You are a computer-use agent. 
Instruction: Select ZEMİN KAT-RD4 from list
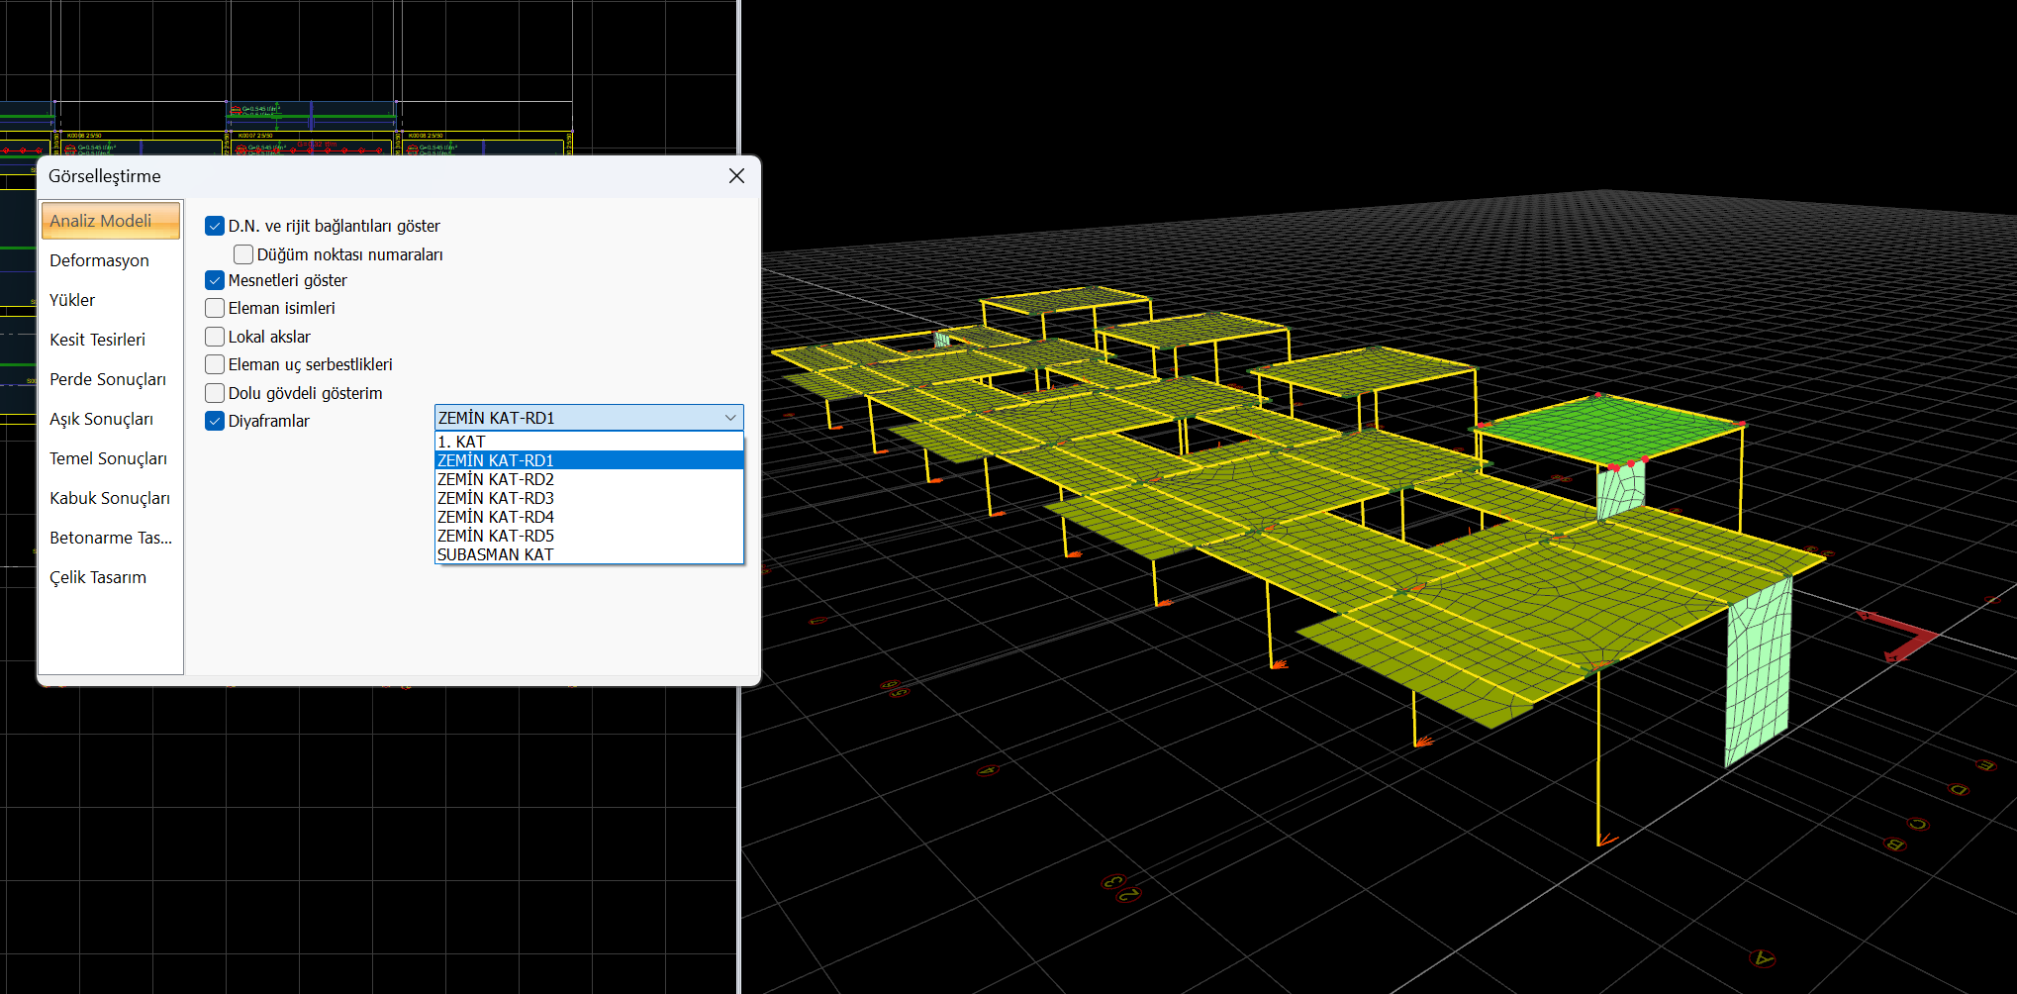(589, 517)
